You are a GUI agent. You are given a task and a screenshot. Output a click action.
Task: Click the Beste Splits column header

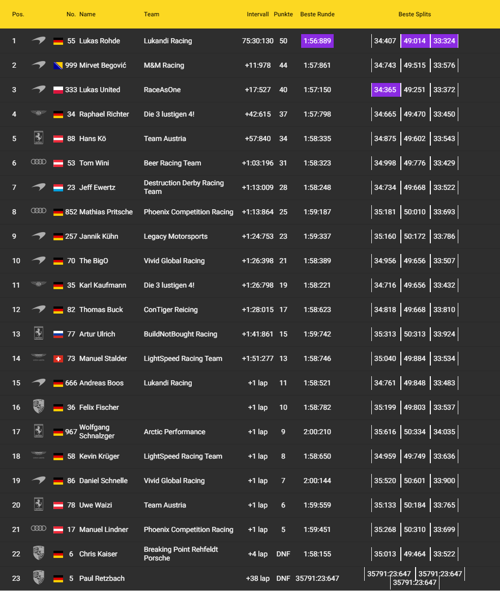click(415, 14)
